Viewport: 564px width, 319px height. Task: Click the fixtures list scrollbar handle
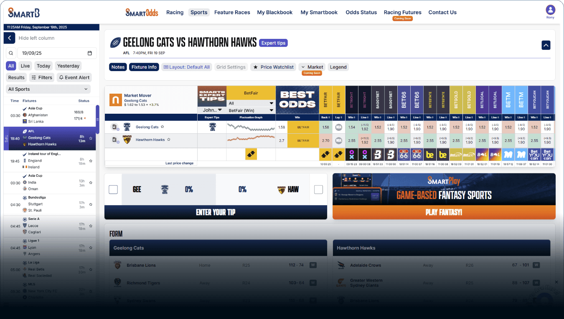(97, 119)
